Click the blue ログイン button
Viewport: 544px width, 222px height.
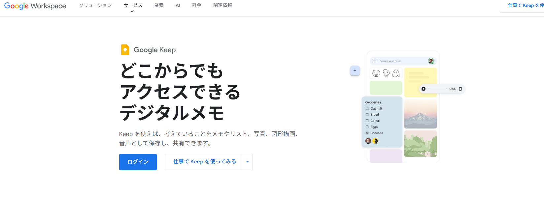[x=138, y=162]
